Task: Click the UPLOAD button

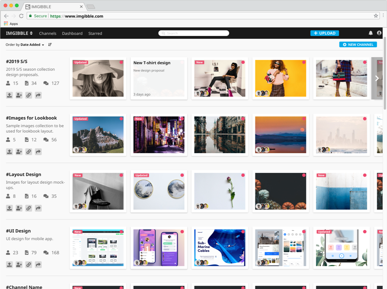Action: pyautogui.click(x=325, y=33)
